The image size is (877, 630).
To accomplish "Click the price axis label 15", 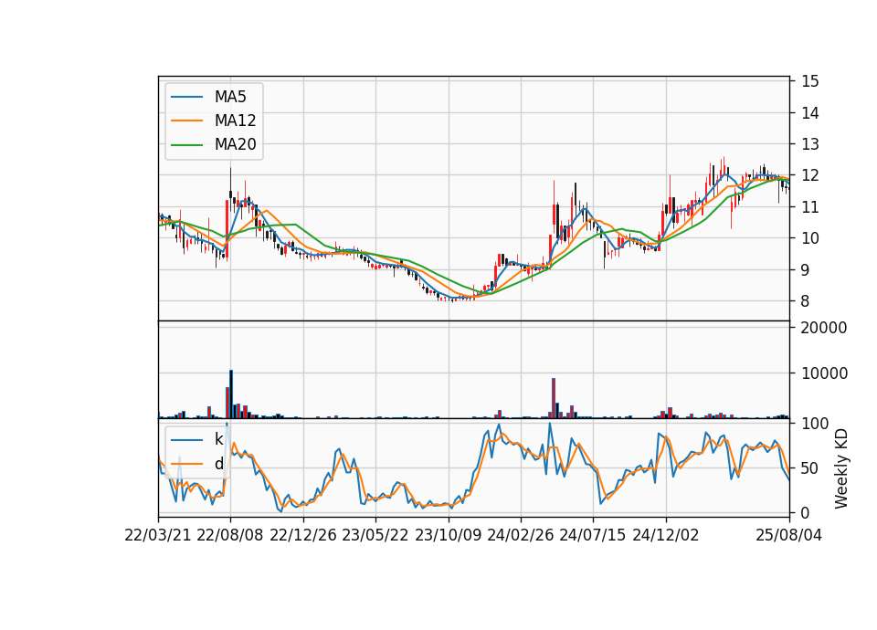I will click(x=810, y=81).
